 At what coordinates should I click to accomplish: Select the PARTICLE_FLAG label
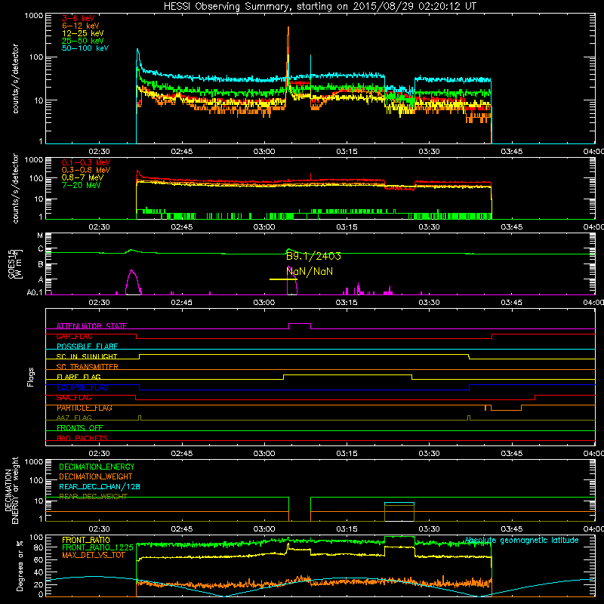85,408
